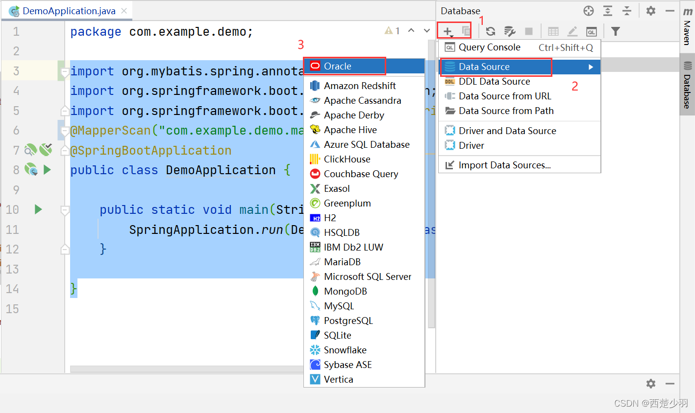Toggle the Database side tool window tab

tap(688, 84)
